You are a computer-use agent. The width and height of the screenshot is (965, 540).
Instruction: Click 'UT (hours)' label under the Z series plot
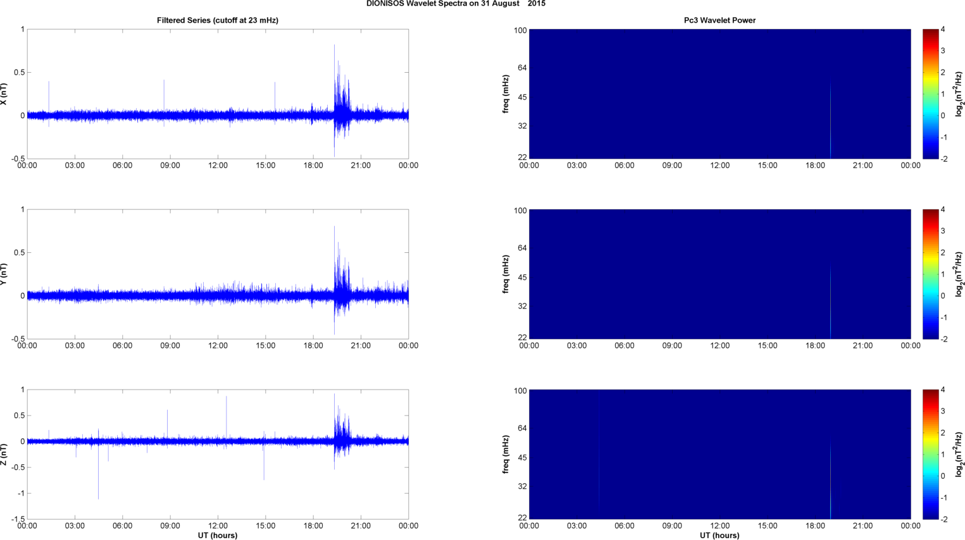pyautogui.click(x=218, y=535)
